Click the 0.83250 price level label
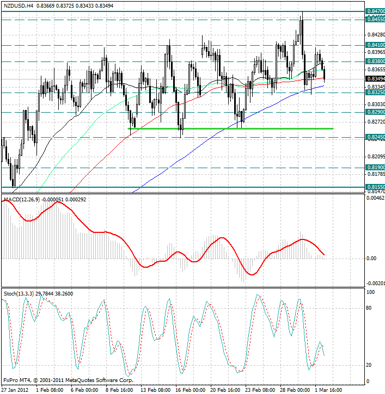385x394 pixels. [x=375, y=93]
